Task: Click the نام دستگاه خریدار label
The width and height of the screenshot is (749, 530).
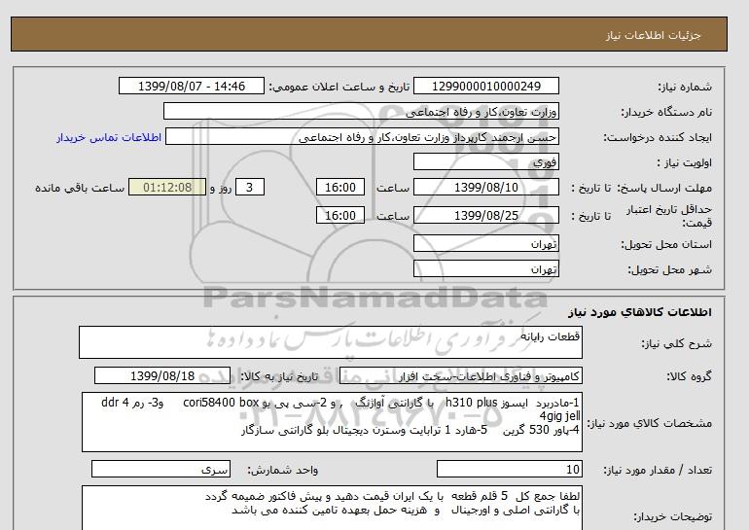Action: 666,112
